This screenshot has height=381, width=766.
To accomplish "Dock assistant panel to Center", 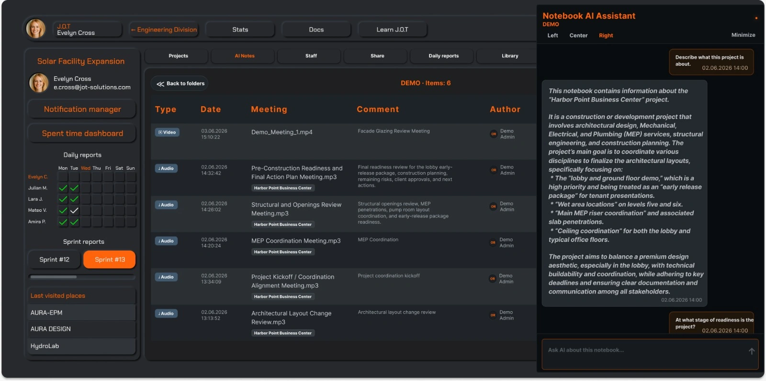I will [x=578, y=35].
